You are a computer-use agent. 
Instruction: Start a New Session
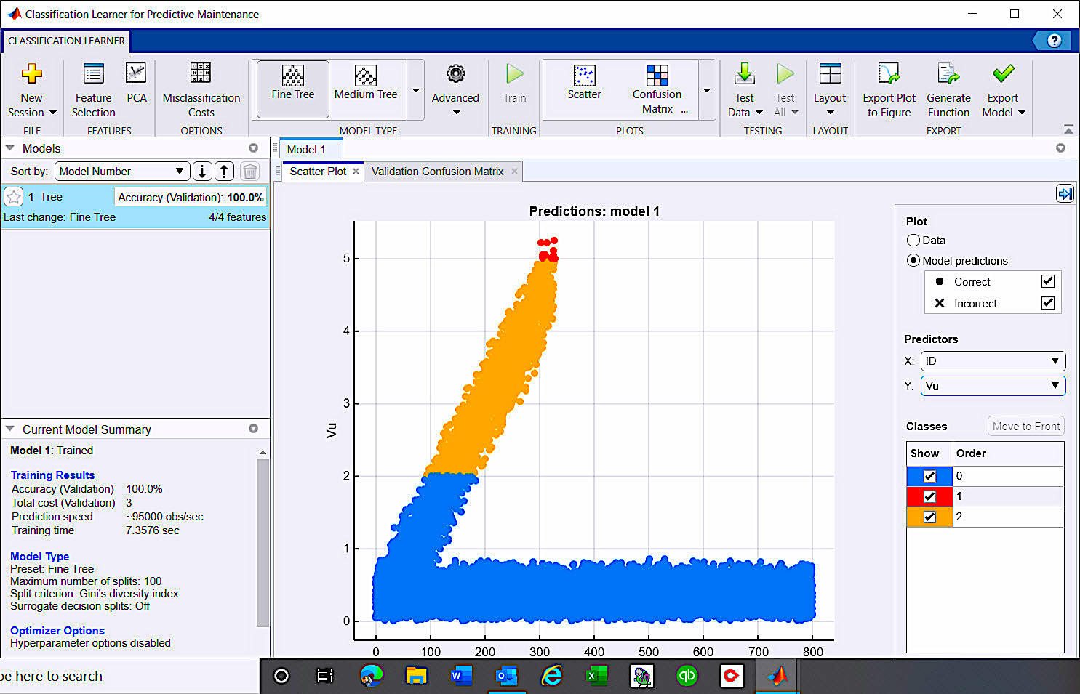coord(31,91)
